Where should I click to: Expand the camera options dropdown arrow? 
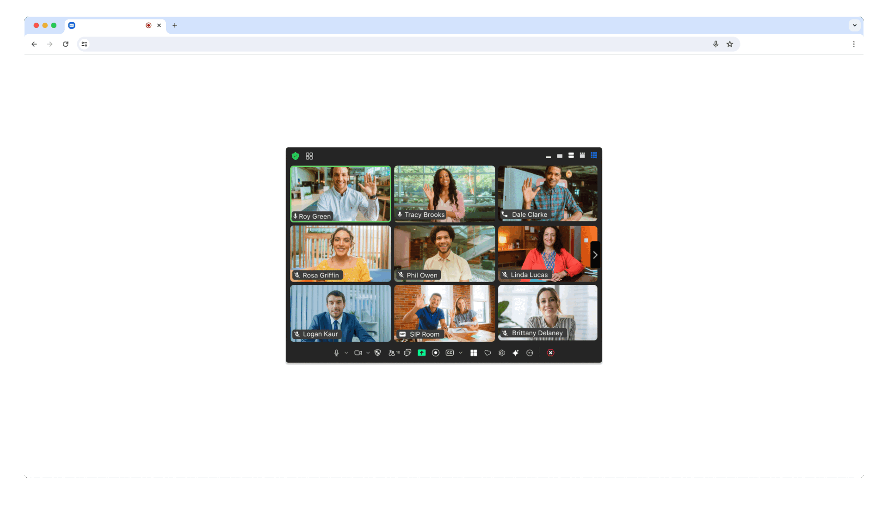[x=368, y=353]
